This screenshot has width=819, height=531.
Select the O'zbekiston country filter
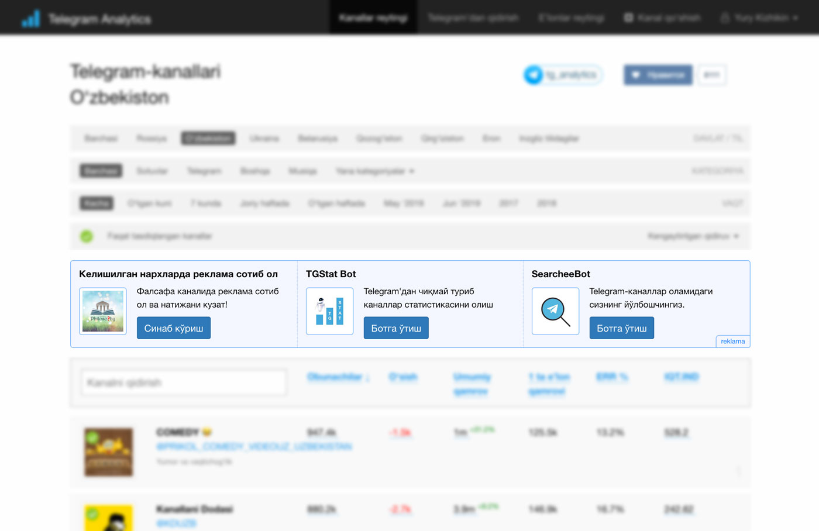[208, 139]
